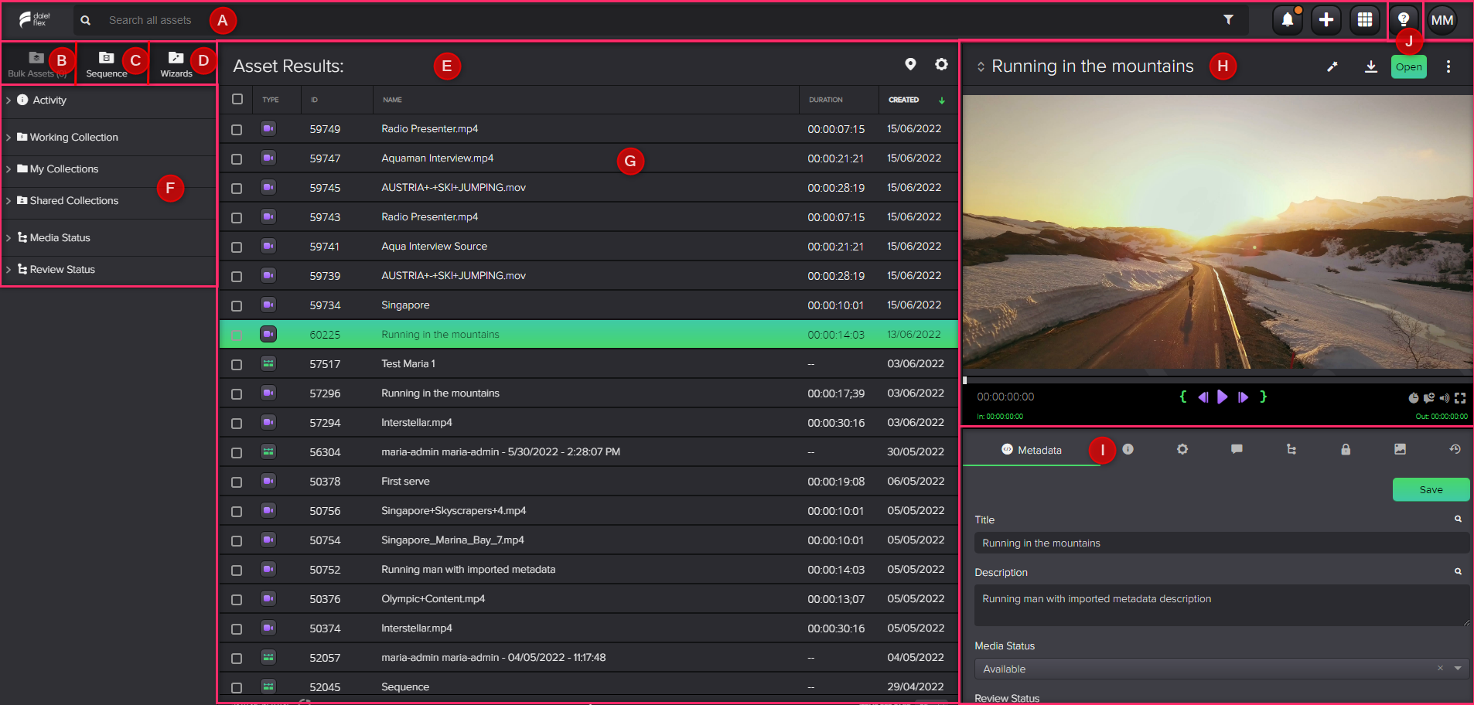Click the Save button for metadata
1474x705 pixels.
point(1430,490)
